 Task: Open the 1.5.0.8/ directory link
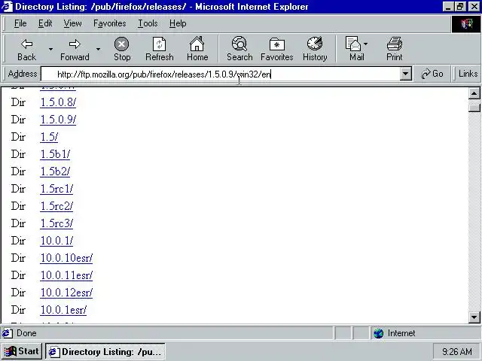[58, 102]
